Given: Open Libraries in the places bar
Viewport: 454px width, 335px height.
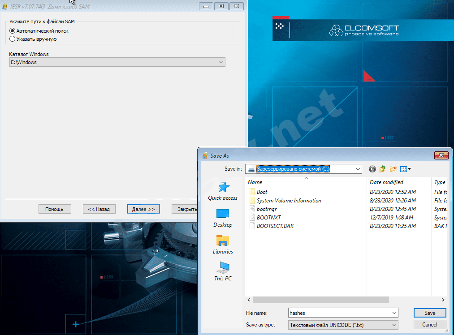Looking at the screenshot, I should 223,245.
